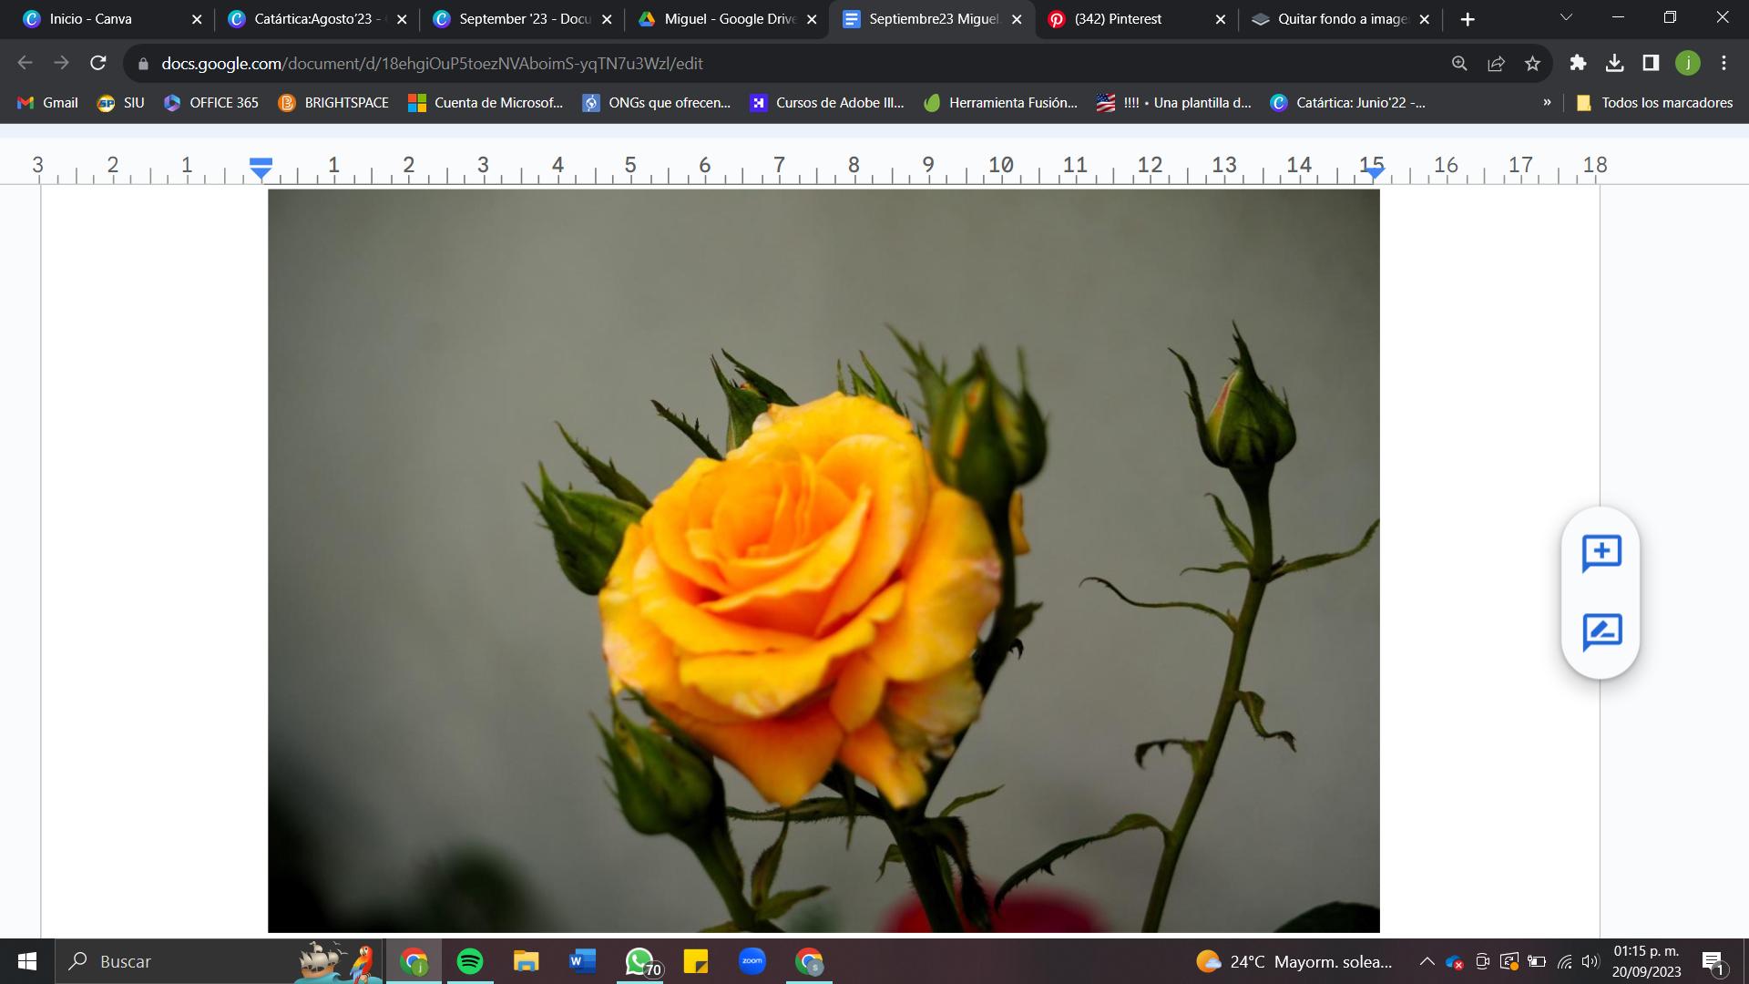This screenshot has width=1749, height=984.
Task: Click the suggest edits floating icon
Action: pos(1601,631)
